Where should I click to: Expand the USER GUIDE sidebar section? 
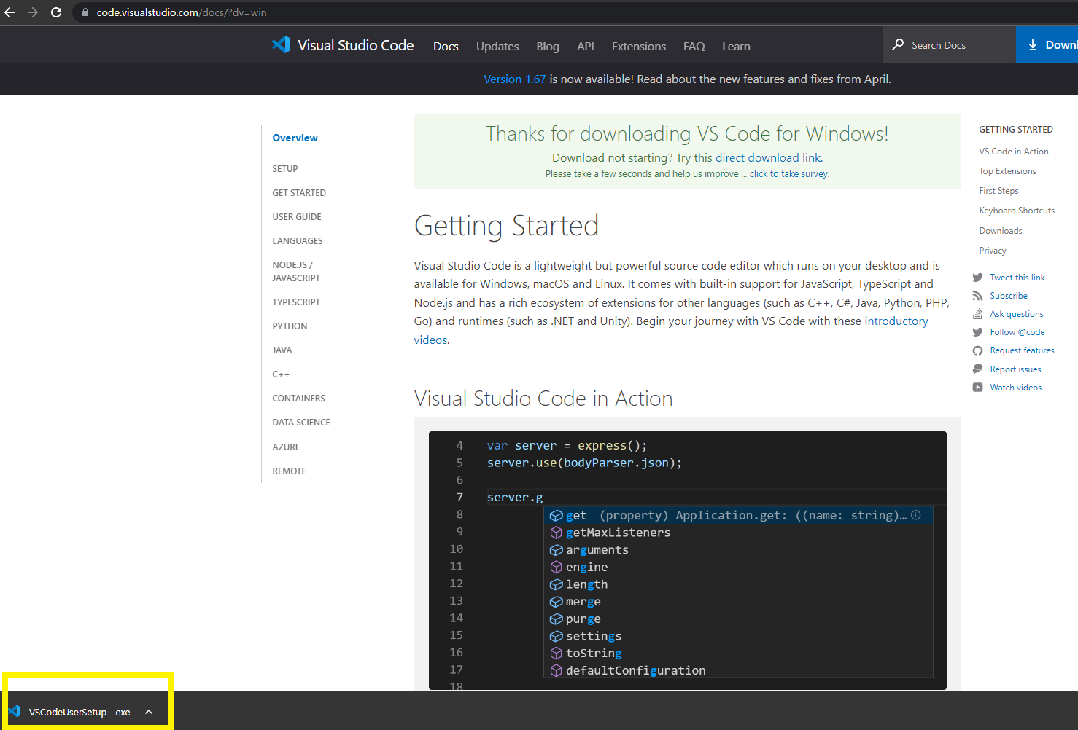tap(297, 217)
